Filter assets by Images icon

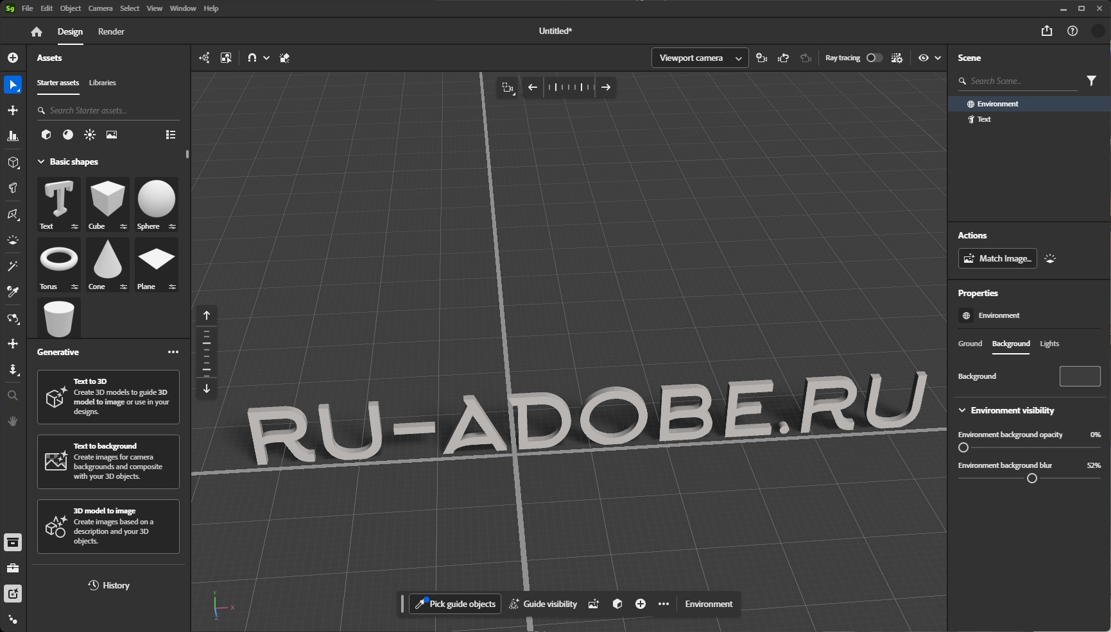[x=112, y=135]
